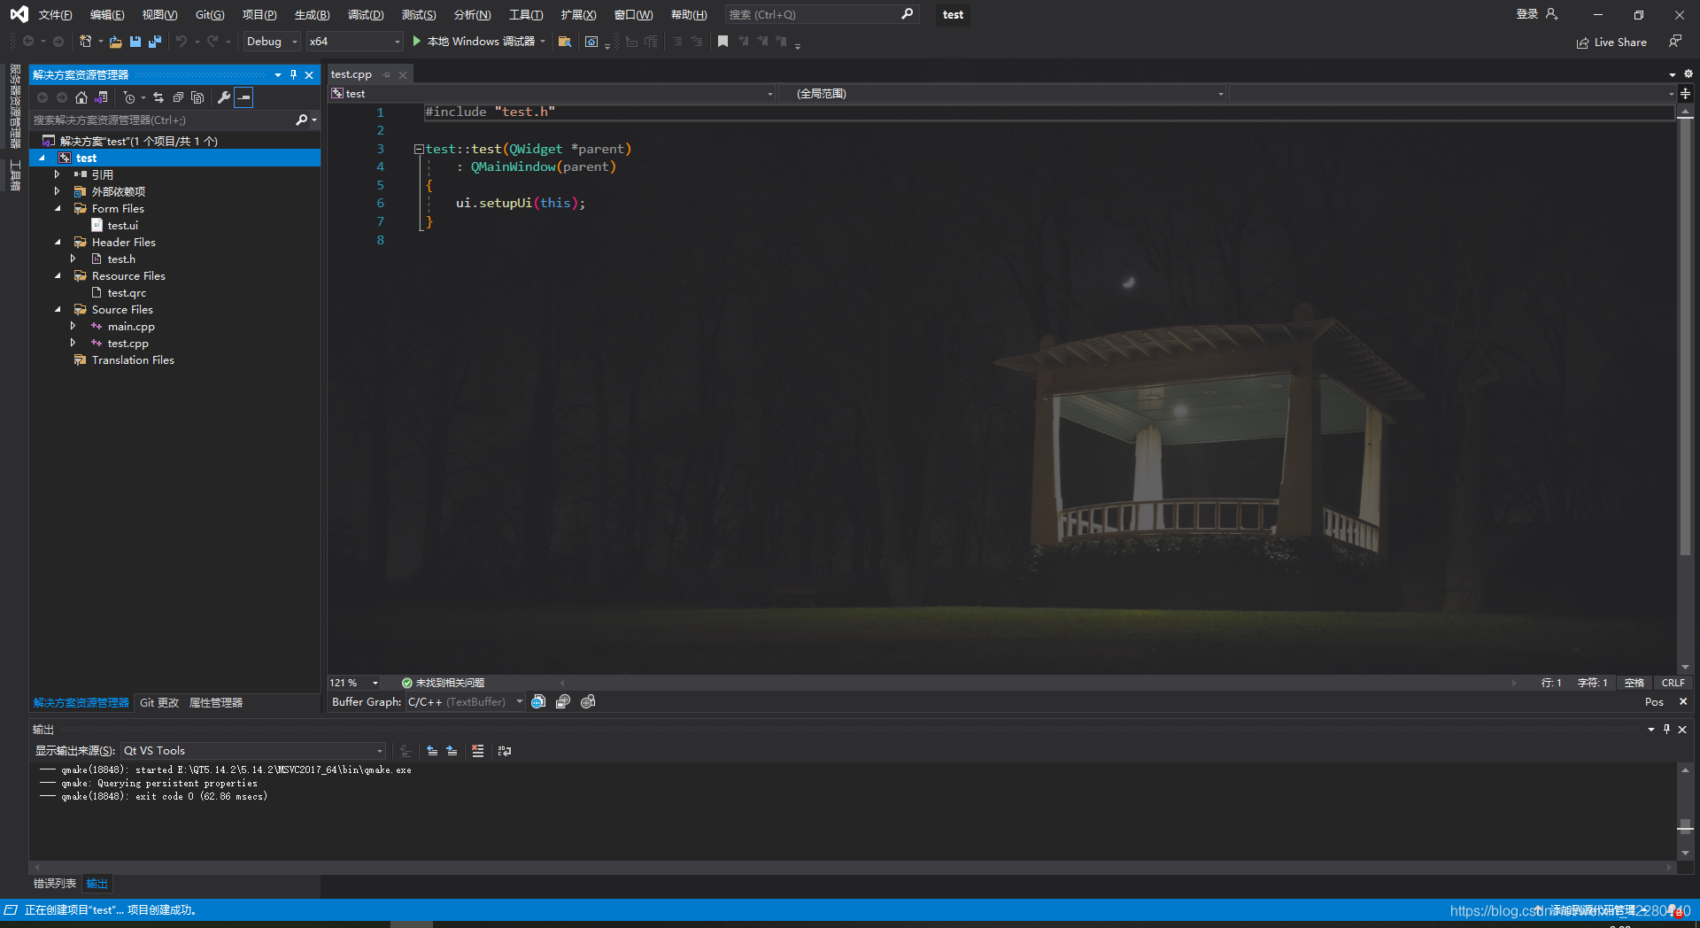Expand the 引用 references node
This screenshot has height=928, width=1700.
58,175
